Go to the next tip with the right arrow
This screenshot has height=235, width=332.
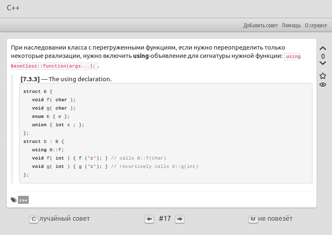click(179, 219)
